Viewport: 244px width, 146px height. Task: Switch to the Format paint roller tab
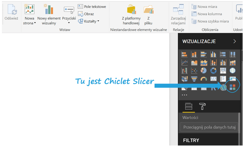203,106
